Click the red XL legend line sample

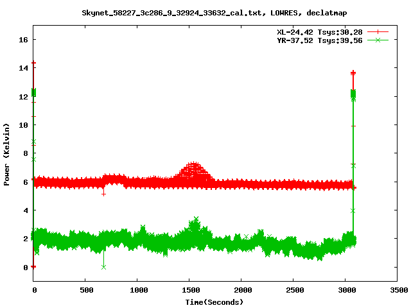[378, 32]
